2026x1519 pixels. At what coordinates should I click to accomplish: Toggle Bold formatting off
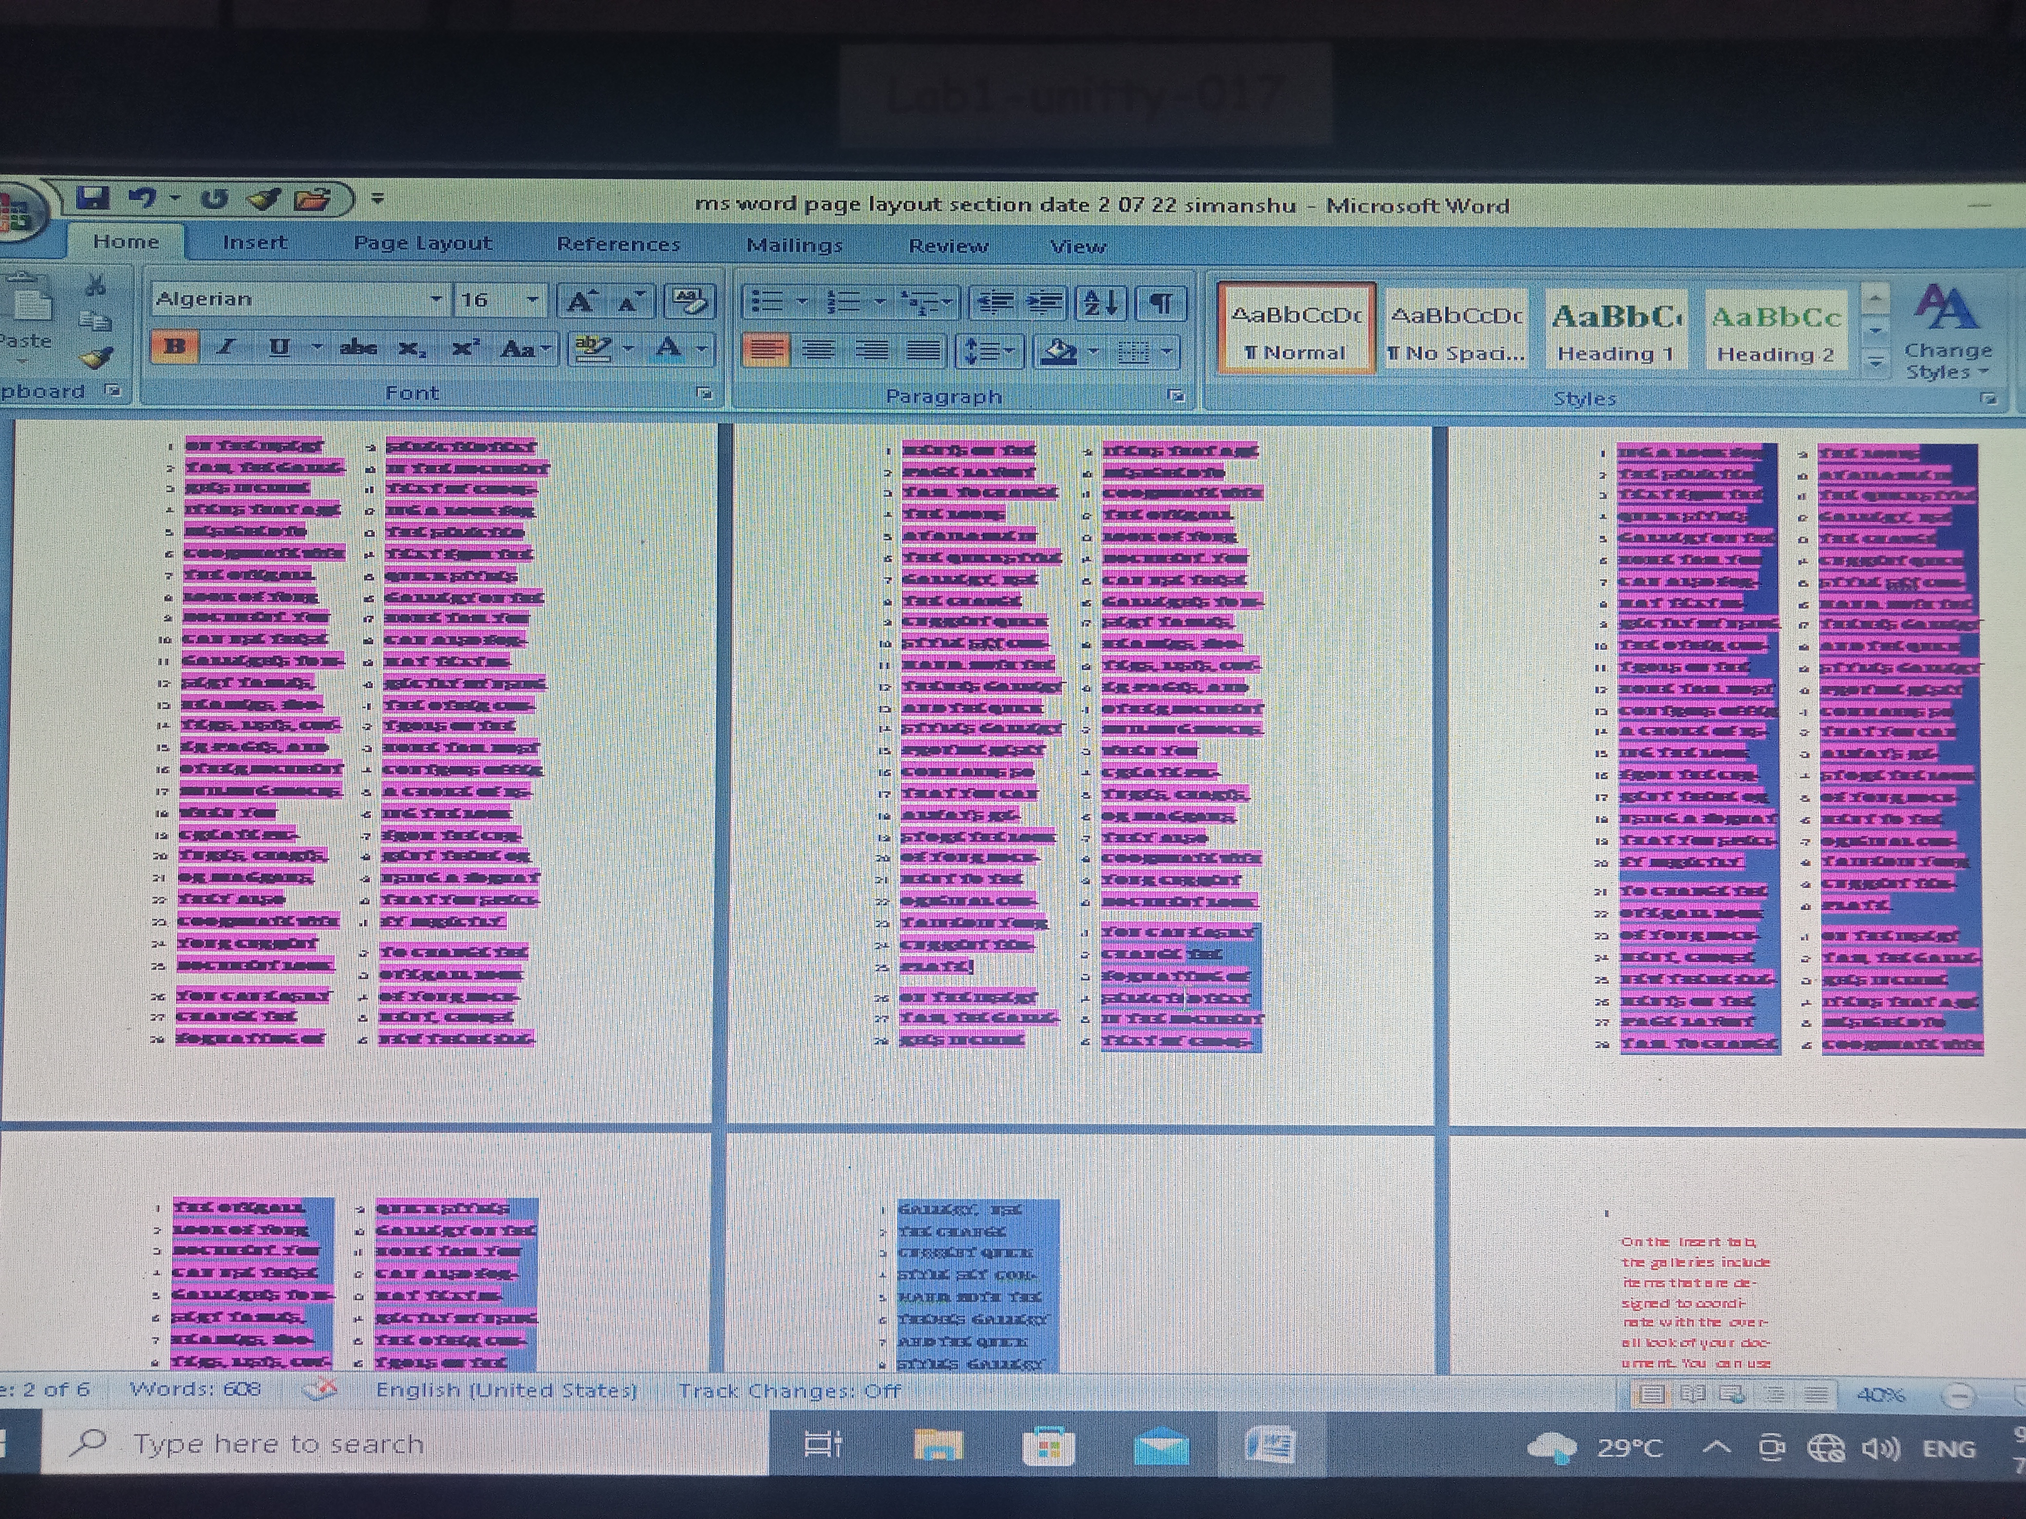point(175,347)
